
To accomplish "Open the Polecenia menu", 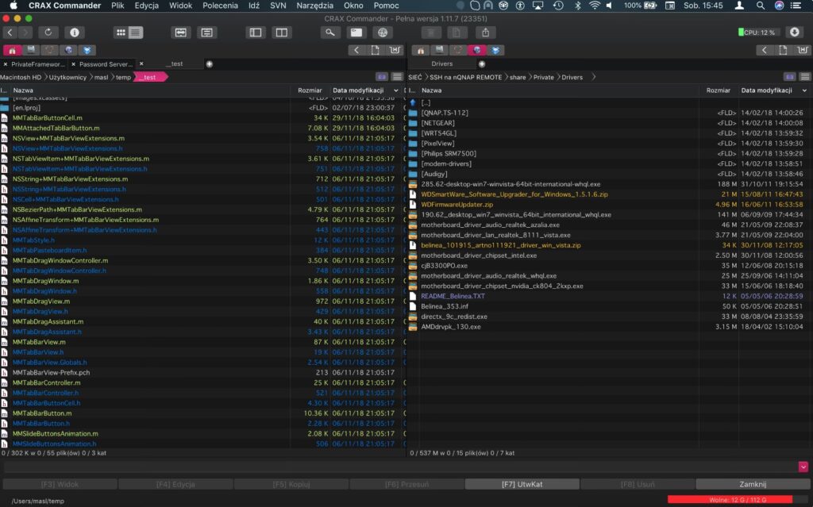I will pos(220,6).
